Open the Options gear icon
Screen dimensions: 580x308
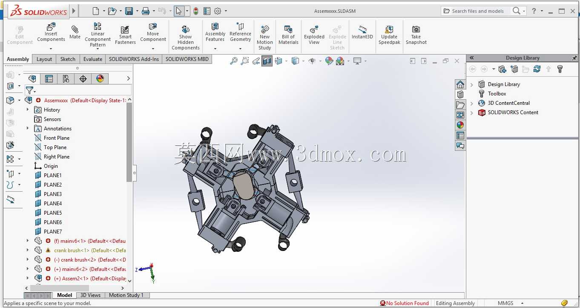coord(218,11)
